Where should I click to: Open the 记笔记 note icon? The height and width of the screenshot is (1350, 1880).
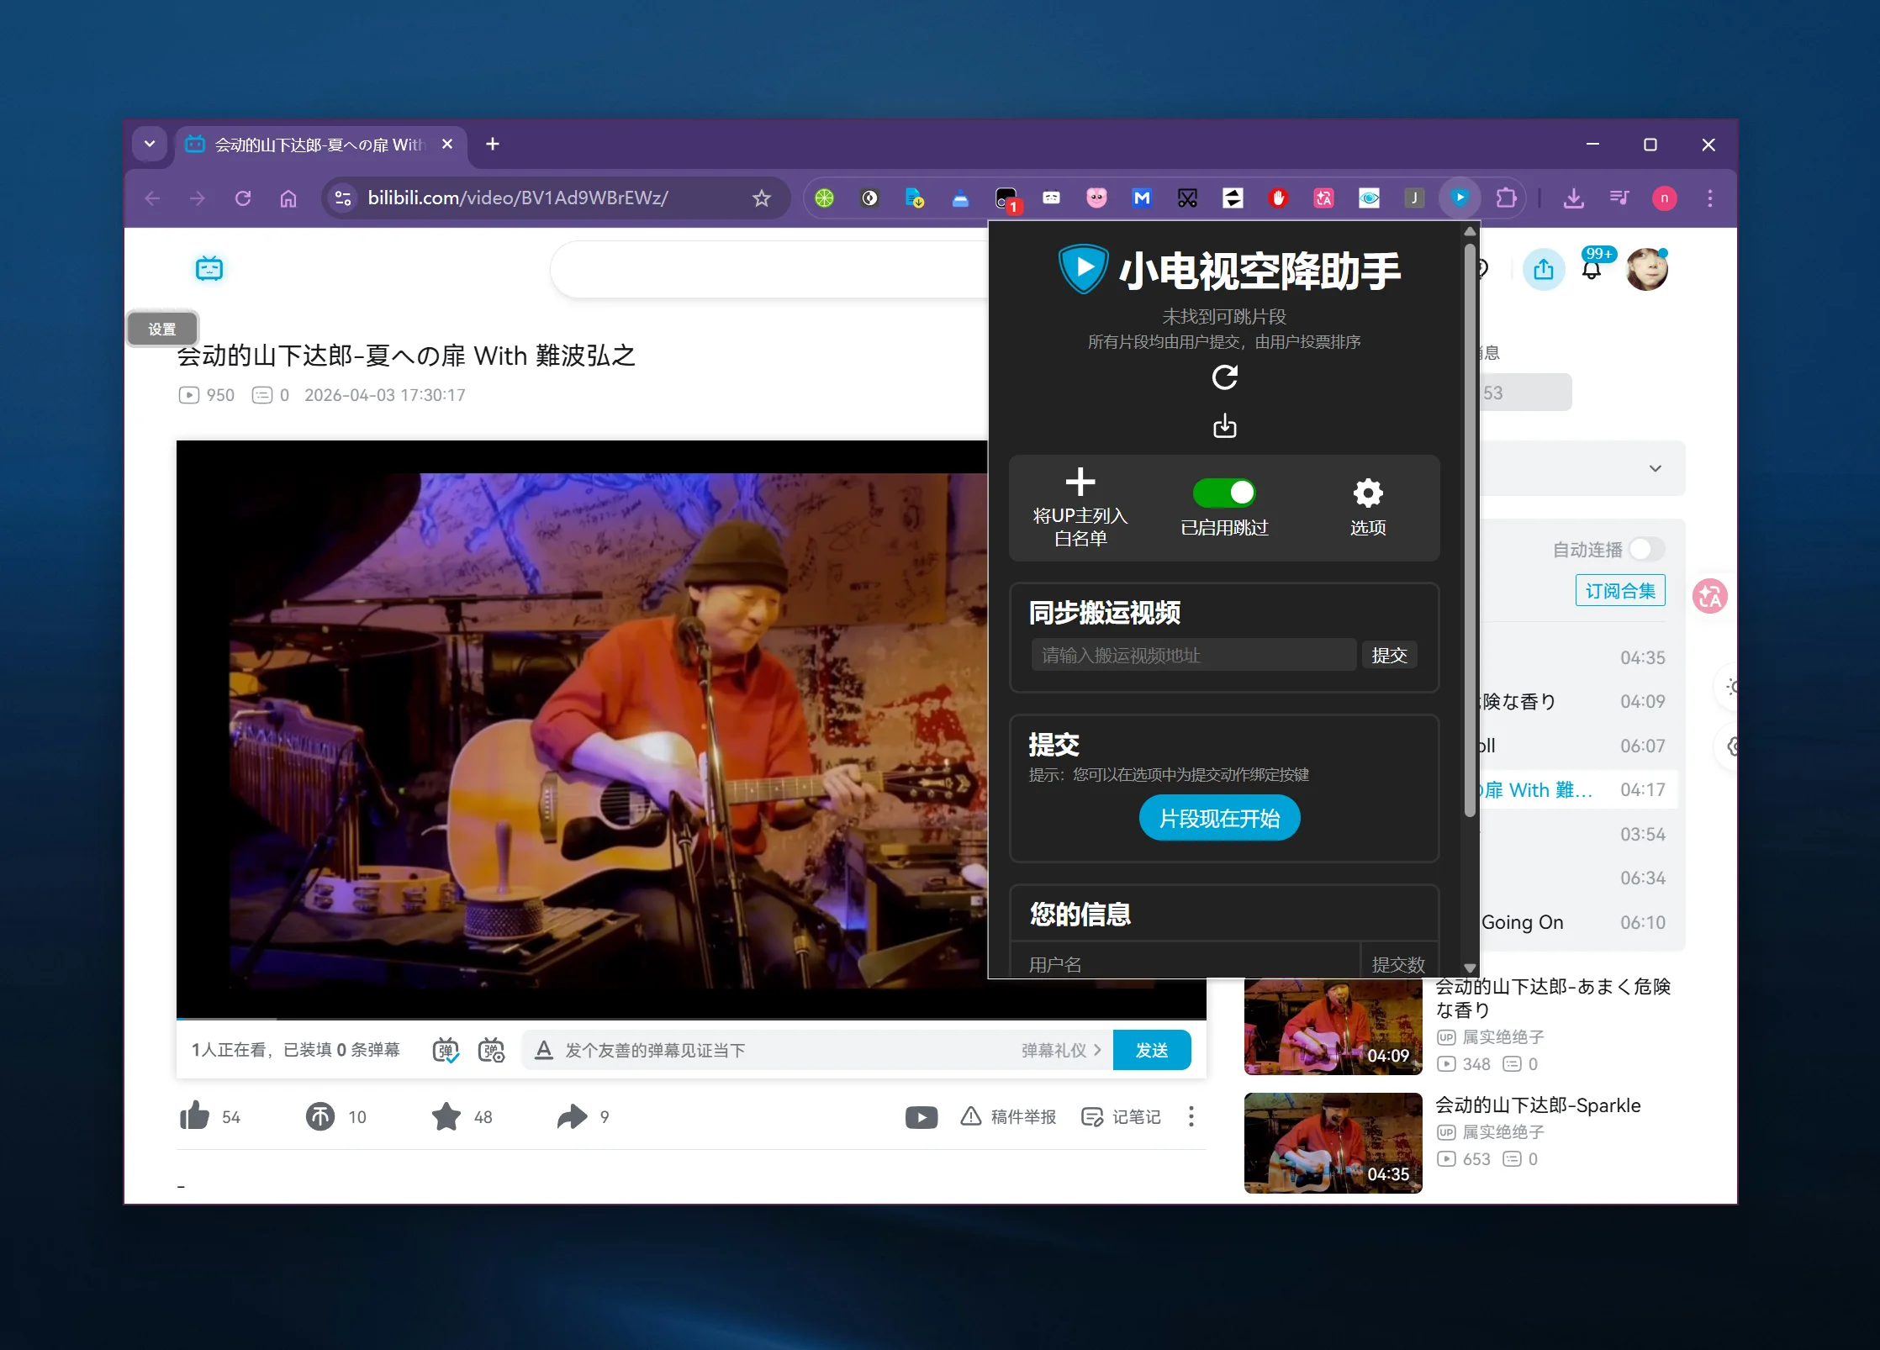pos(1091,1116)
